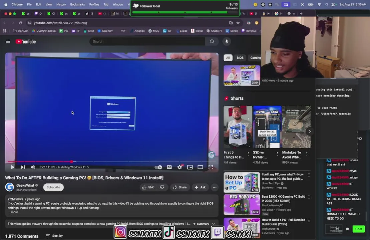370x240 pixels.
Task: Enable miniplayer mode icon
Action: click(x=190, y=167)
